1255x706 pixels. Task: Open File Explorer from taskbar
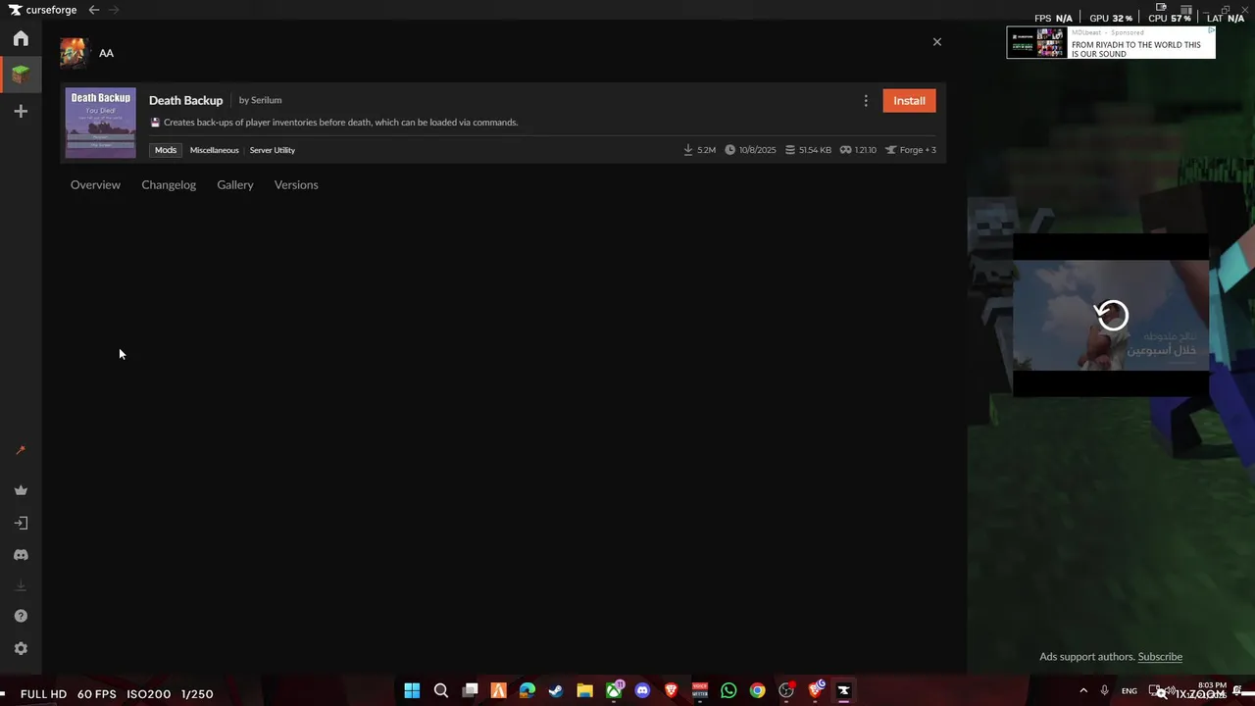[584, 690]
